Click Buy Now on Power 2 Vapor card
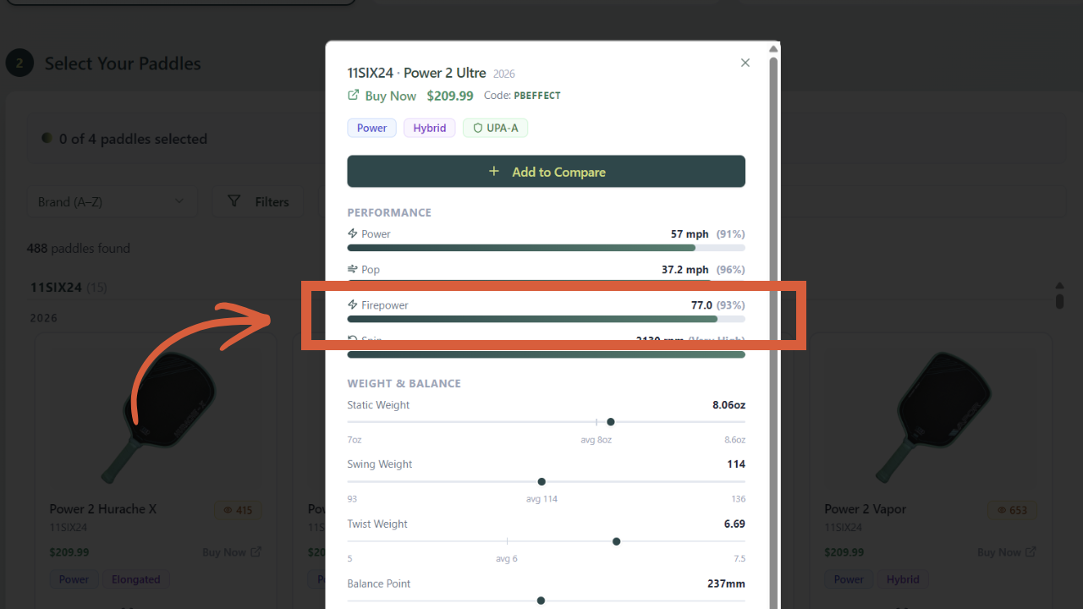Image resolution: width=1083 pixels, height=609 pixels. click(1007, 552)
